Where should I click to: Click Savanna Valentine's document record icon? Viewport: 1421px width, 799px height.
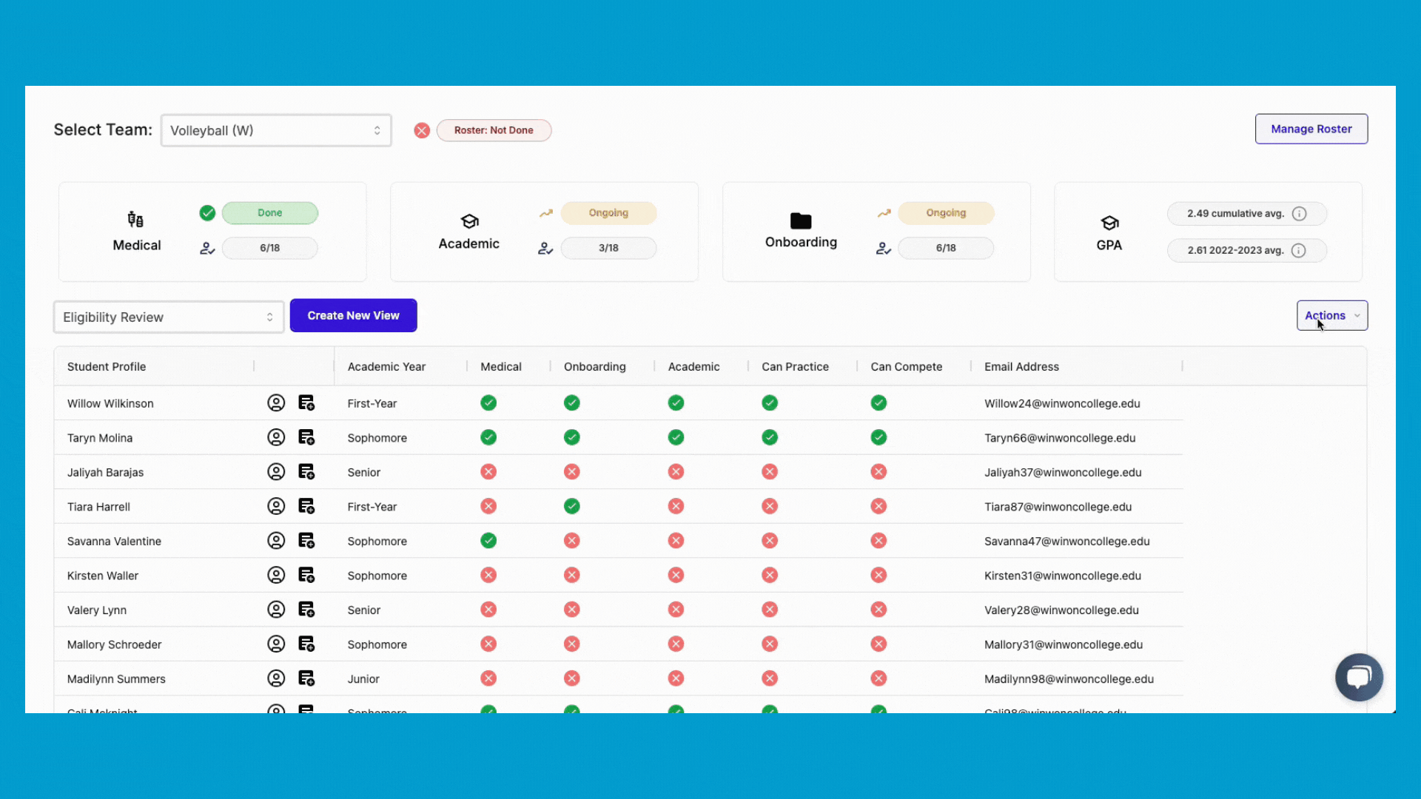[x=306, y=541]
